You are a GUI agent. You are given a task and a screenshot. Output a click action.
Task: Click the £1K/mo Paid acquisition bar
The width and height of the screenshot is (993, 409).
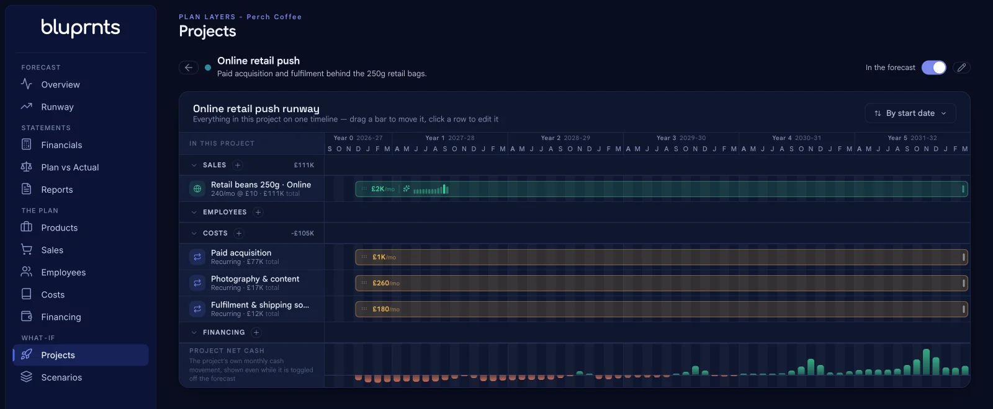(x=661, y=257)
